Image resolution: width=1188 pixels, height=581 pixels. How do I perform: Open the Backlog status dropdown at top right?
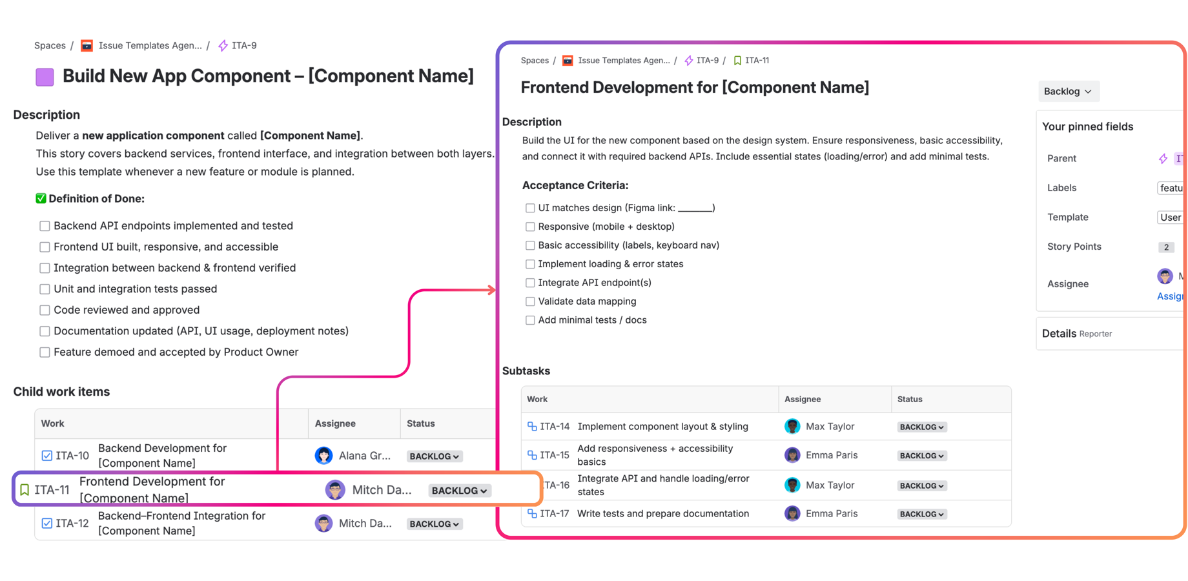pyautogui.click(x=1068, y=91)
